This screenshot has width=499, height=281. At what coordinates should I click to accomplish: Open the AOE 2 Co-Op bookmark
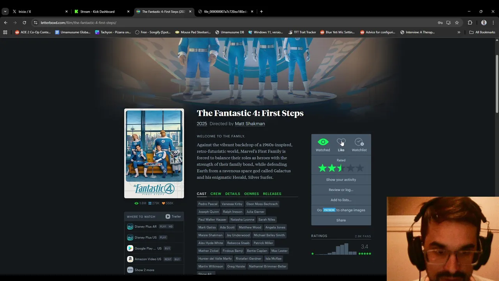click(x=33, y=32)
